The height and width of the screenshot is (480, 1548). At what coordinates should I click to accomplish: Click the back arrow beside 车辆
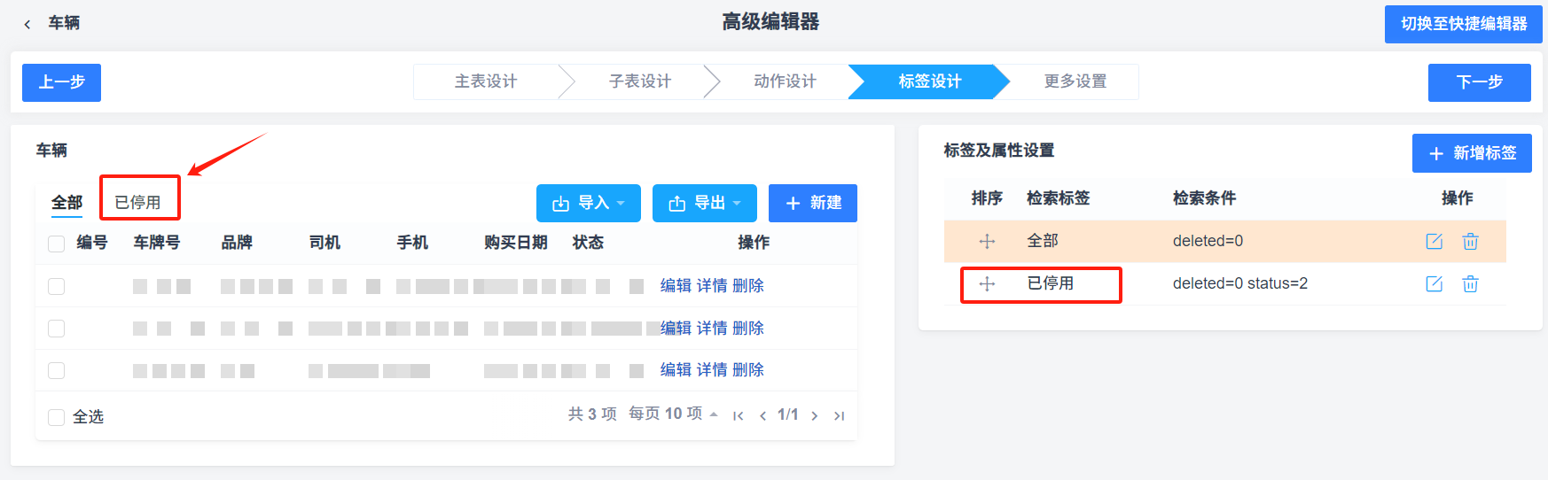[x=27, y=24]
